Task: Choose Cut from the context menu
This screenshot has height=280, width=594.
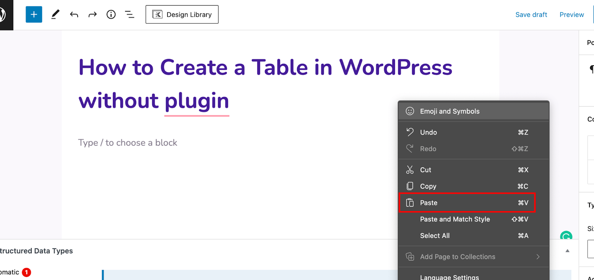Action: click(473, 170)
